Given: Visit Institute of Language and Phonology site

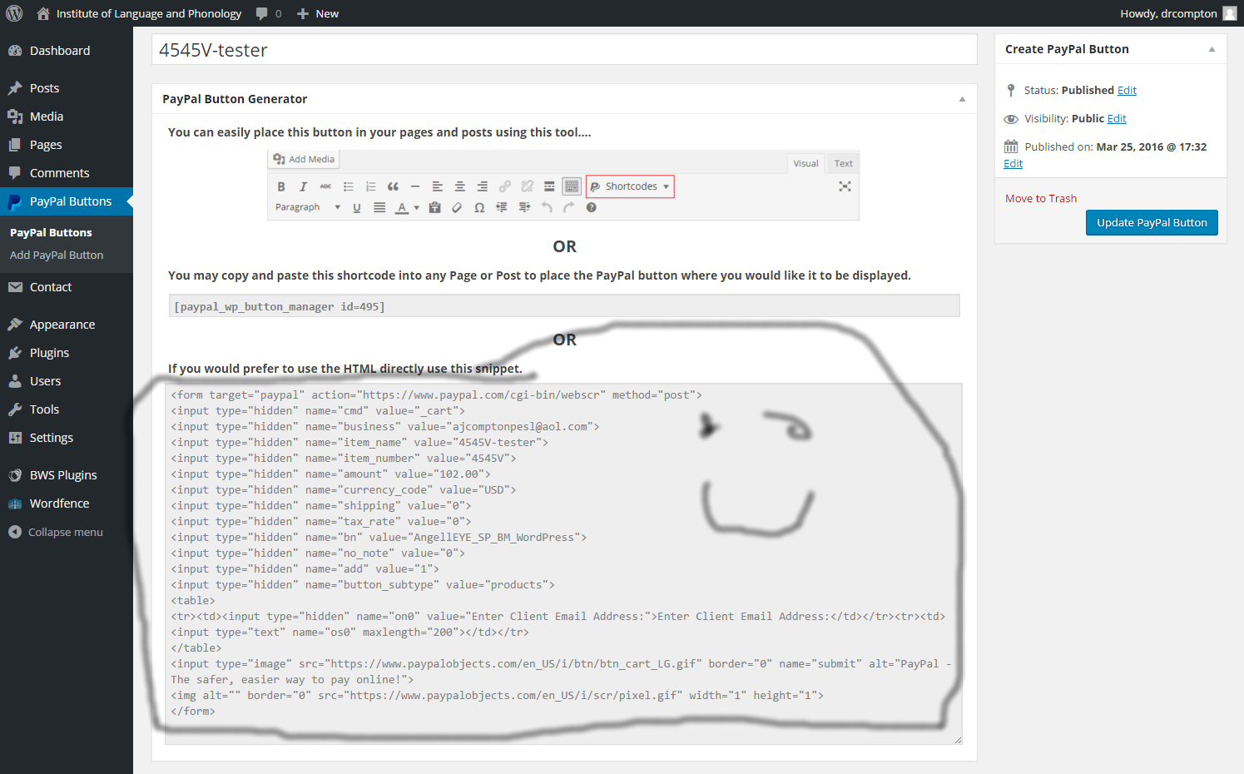Looking at the screenshot, I should (140, 13).
